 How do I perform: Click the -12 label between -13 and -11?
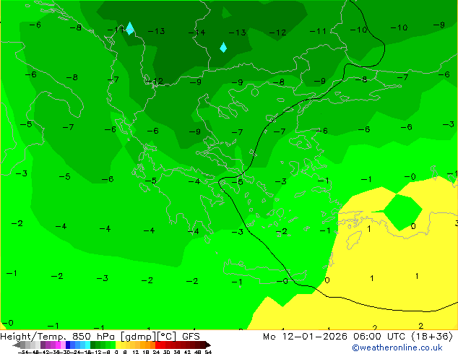pos(277,33)
